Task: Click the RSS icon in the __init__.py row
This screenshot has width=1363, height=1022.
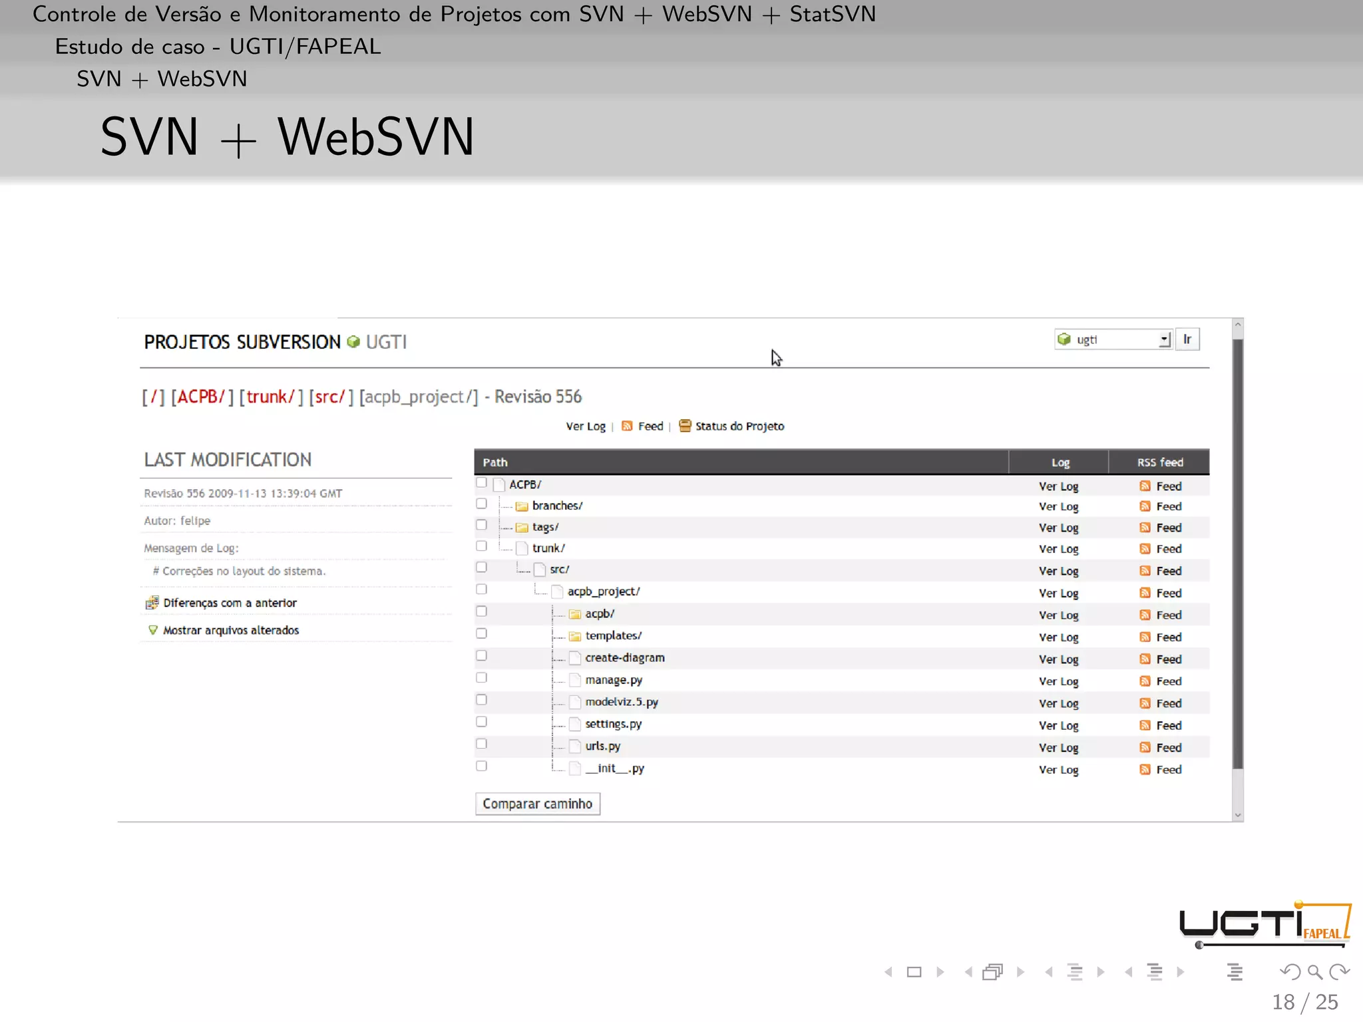Action: click(1145, 770)
